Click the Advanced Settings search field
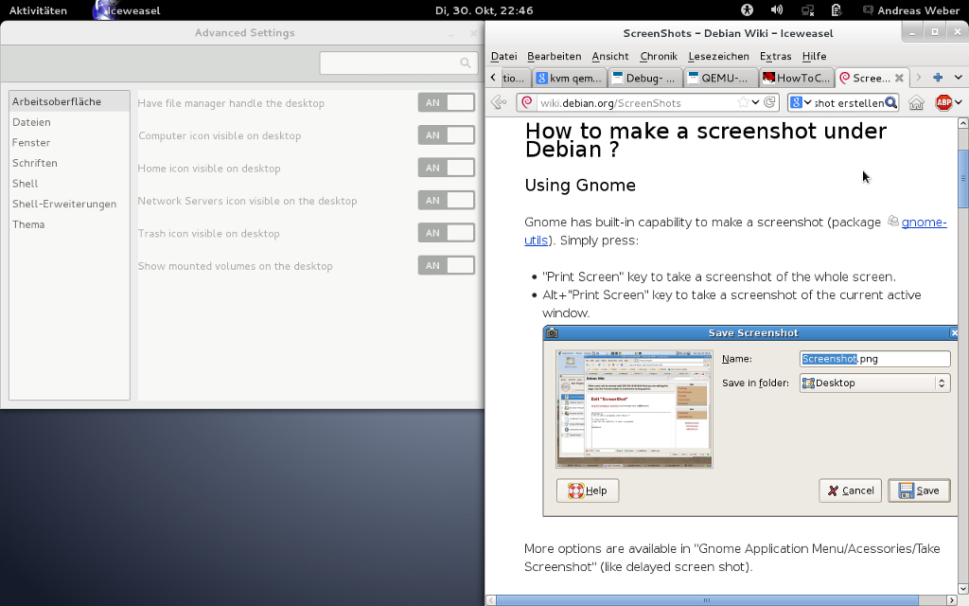969x606 pixels. click(388, 63)
